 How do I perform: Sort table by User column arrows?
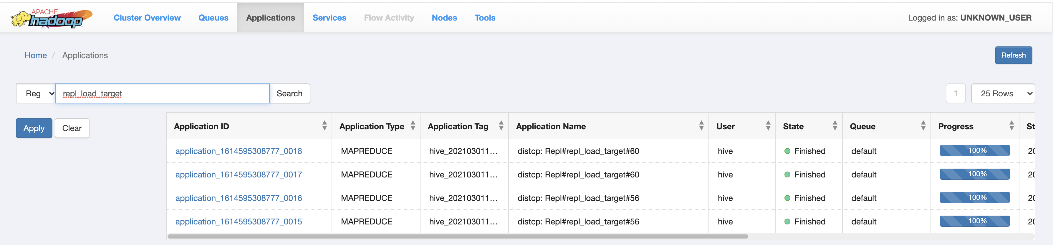click(x=768, y=126)
